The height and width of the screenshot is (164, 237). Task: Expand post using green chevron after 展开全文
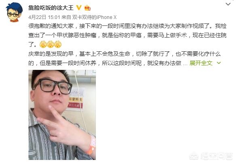(x=219, y=63)
